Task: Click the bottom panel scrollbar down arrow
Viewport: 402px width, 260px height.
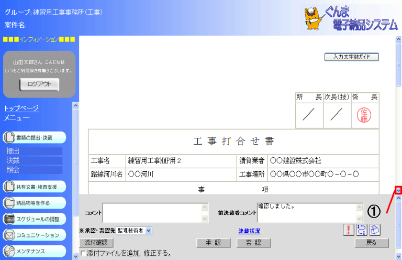Action: pos(398,256)
